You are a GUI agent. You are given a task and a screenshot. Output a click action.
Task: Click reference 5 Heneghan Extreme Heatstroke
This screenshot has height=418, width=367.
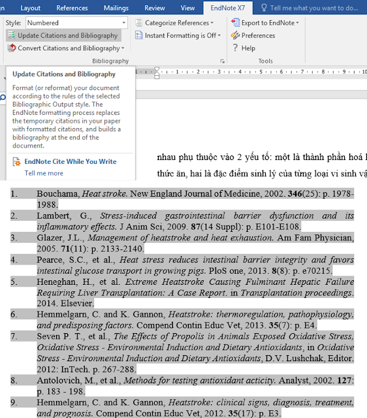(182, 293)
